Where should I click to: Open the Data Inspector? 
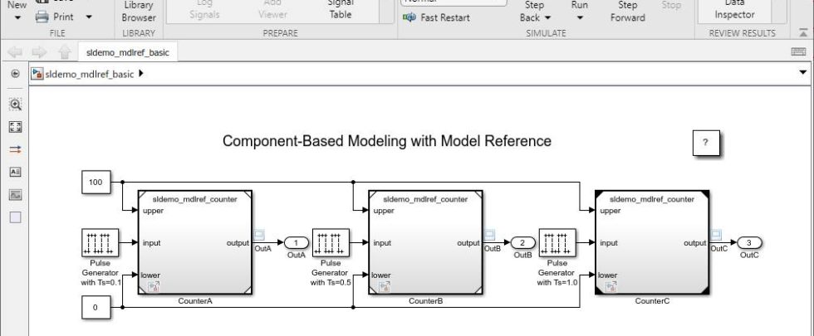[734, 9]
